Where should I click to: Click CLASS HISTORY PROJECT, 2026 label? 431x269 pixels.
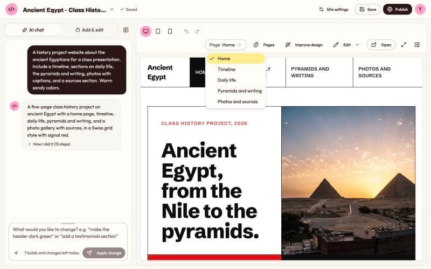coord(204,123)
